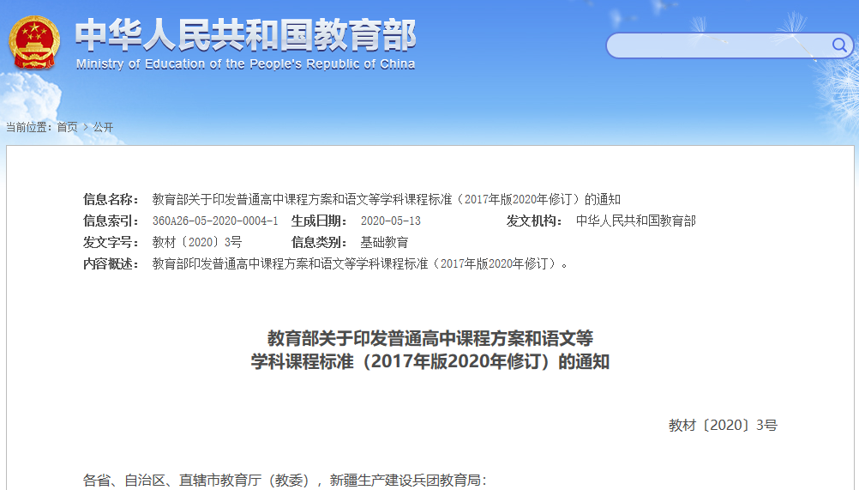Select the 信息名称 field label
This screenshot has height=490, width=859.
pyautogui.click(x=111, y=199)
